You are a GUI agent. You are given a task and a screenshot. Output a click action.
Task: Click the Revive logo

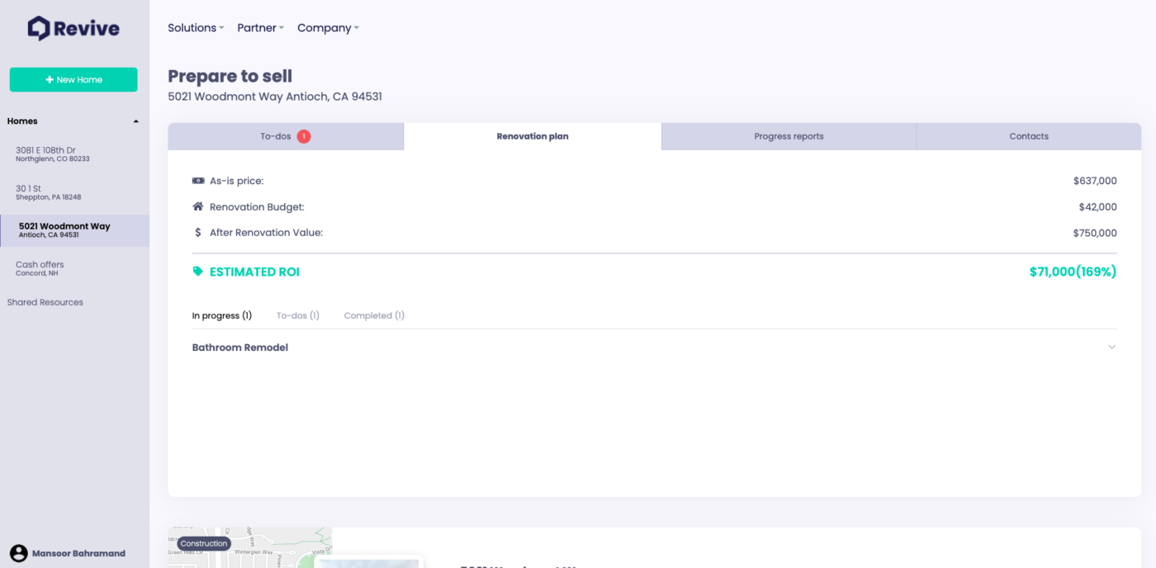[x=73, y=27]
